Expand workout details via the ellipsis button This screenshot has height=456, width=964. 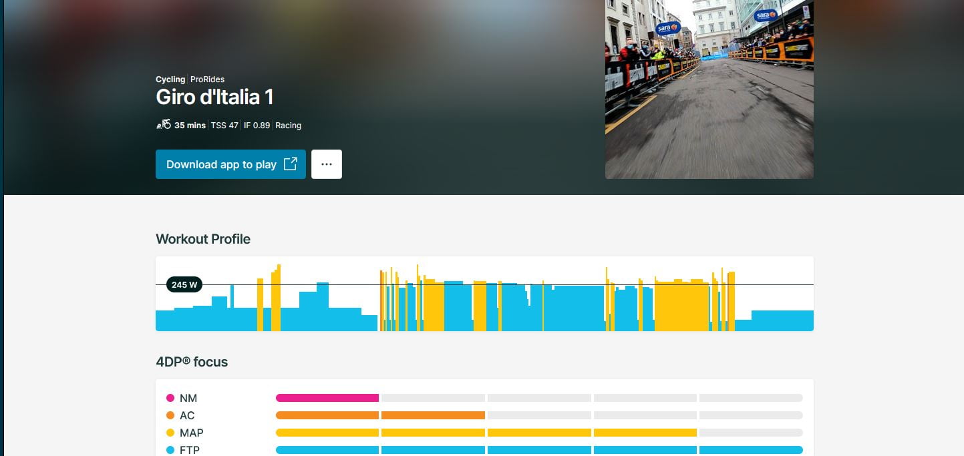coord(327,164)
